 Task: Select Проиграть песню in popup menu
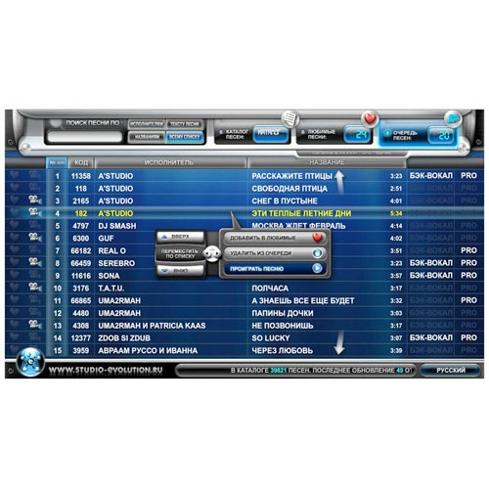click(x=274, y=269)
